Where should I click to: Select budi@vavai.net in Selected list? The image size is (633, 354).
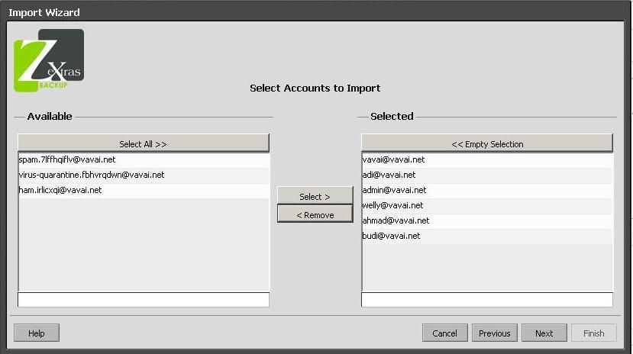click(487, 237)
